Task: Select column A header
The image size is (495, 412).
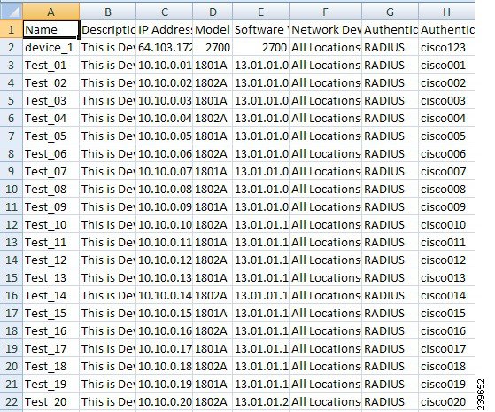Action: [50, 12]
